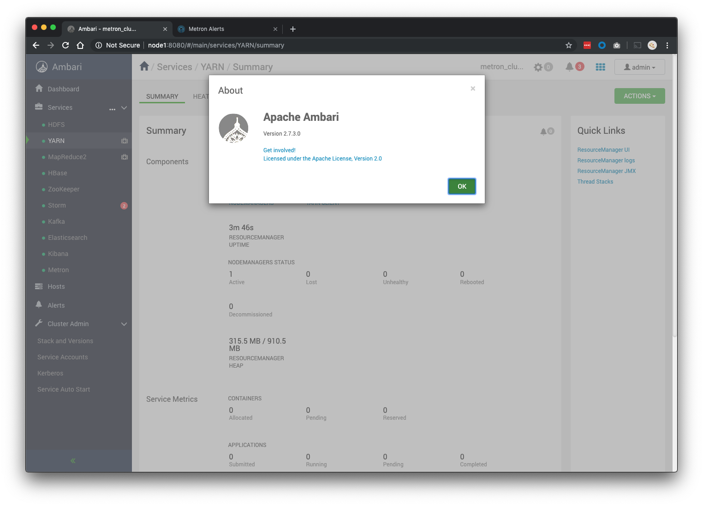Open the Alerts page in sidebar
Screen dimensions: 703x506
56,305
